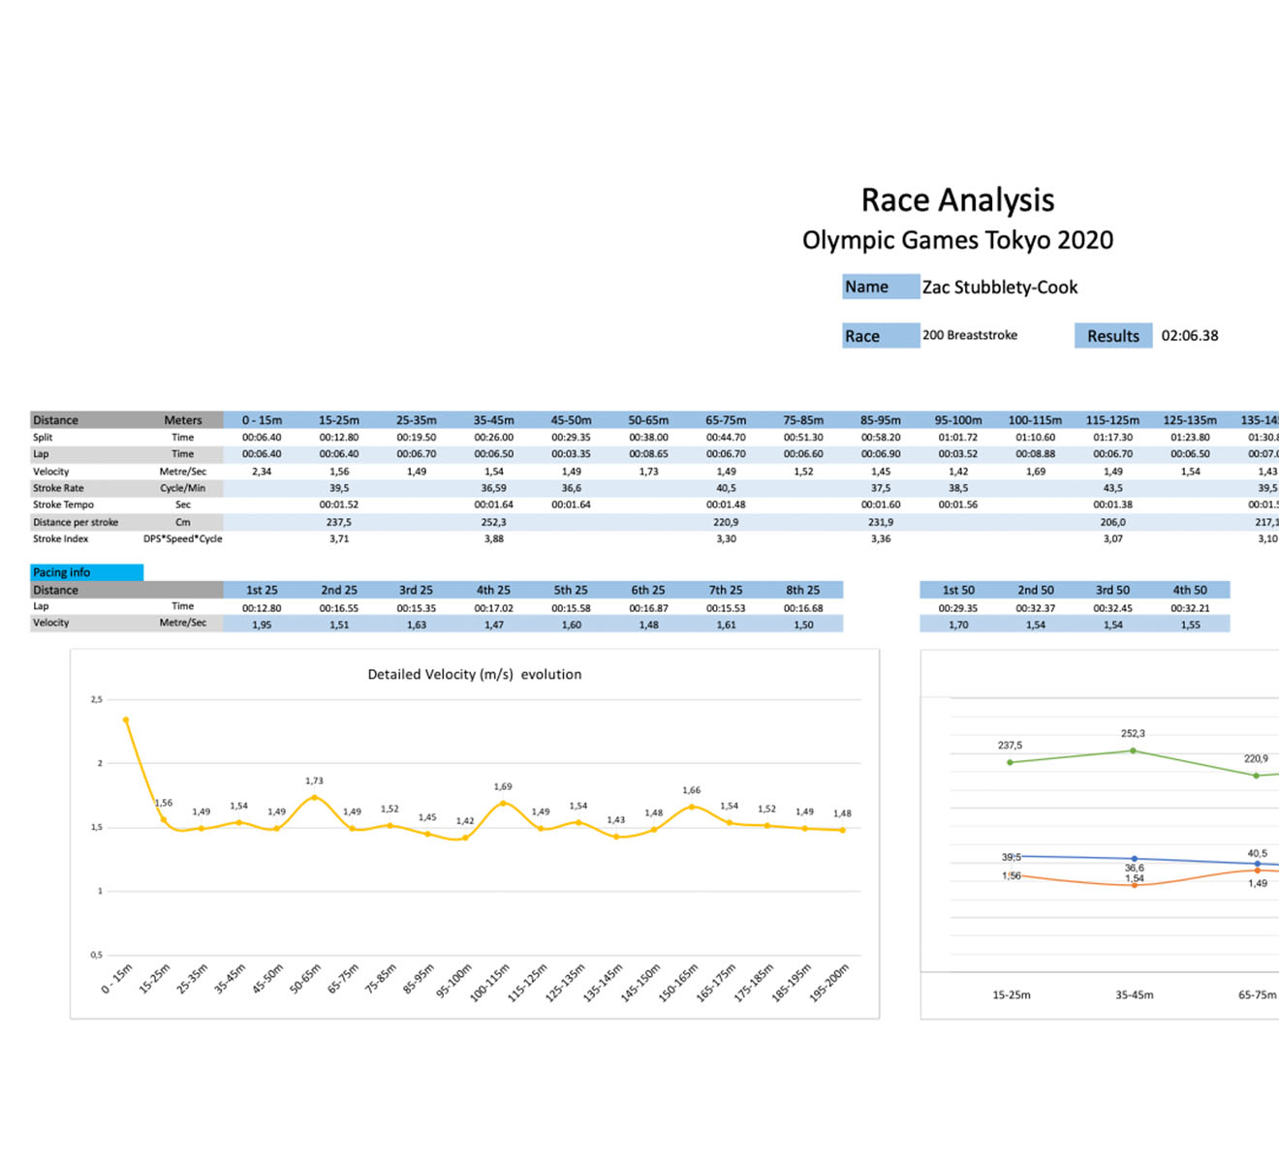Image resolution: width=1279 pixels, height=1162 pixels.
Task: Select the 200 Breaststroke cell
Action: coord(970,335)
